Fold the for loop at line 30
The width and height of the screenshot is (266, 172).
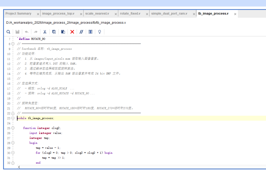tap(13, 153)
